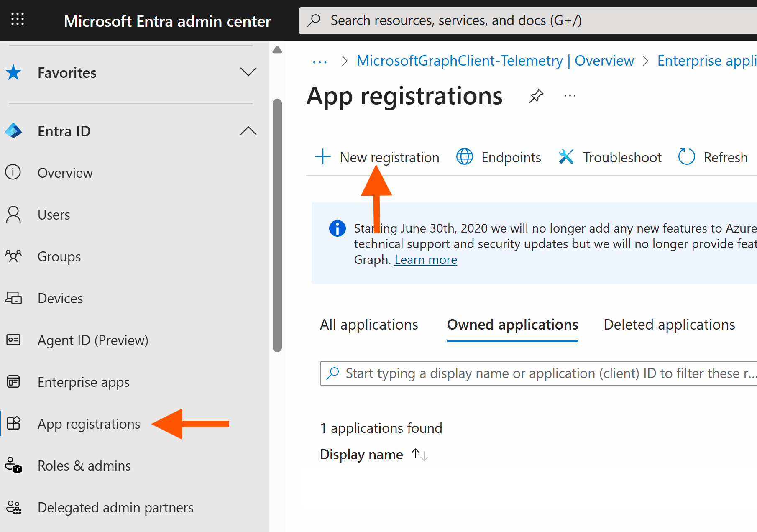Viewport: 757px width, 532px height.
Task: Expand collapsed breadcrumb ellipsis
Action: (x=320, y=61)
